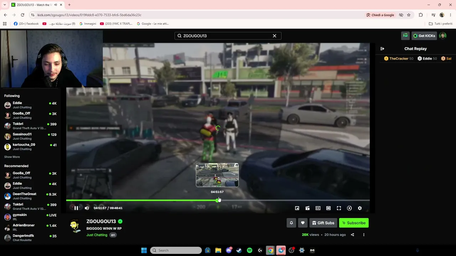Open AdrienBroner in Recommended list
This screenshot has width=456, height=256.
click(x=30, y=227)
